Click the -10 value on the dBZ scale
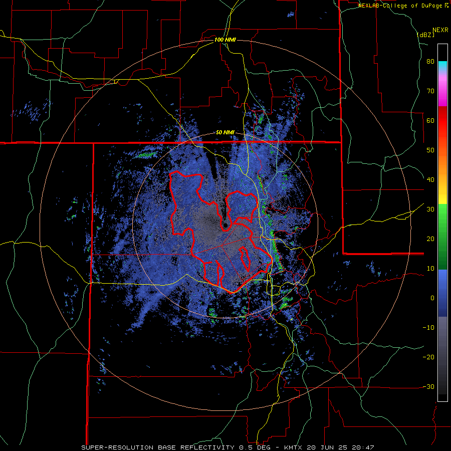Image resolution: width=451 pixels, height=451 pixels. pos(428,327)
